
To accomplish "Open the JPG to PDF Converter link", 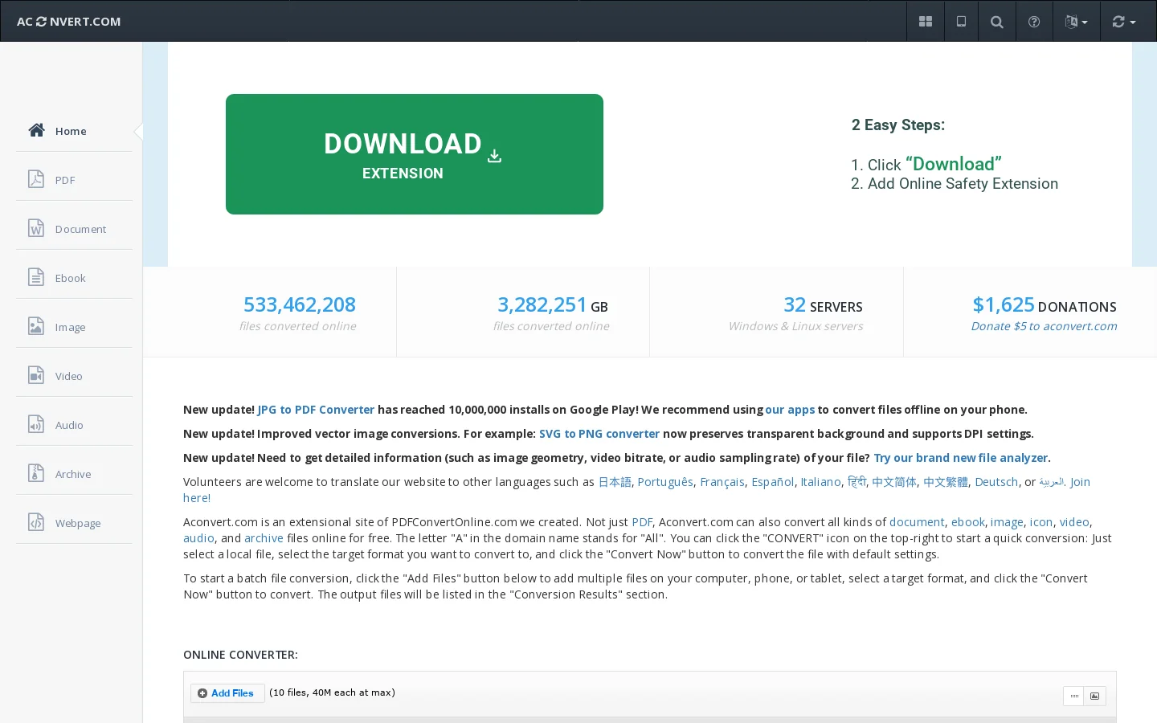I will 316,410.
